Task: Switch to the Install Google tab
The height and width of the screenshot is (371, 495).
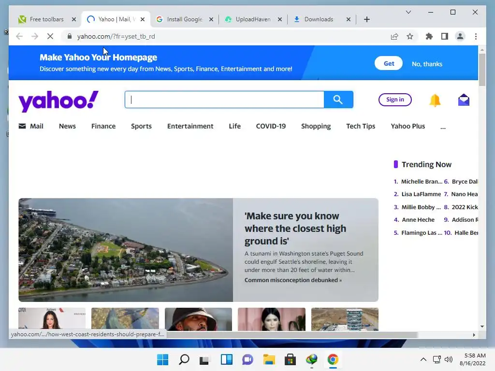Action: 184,19
